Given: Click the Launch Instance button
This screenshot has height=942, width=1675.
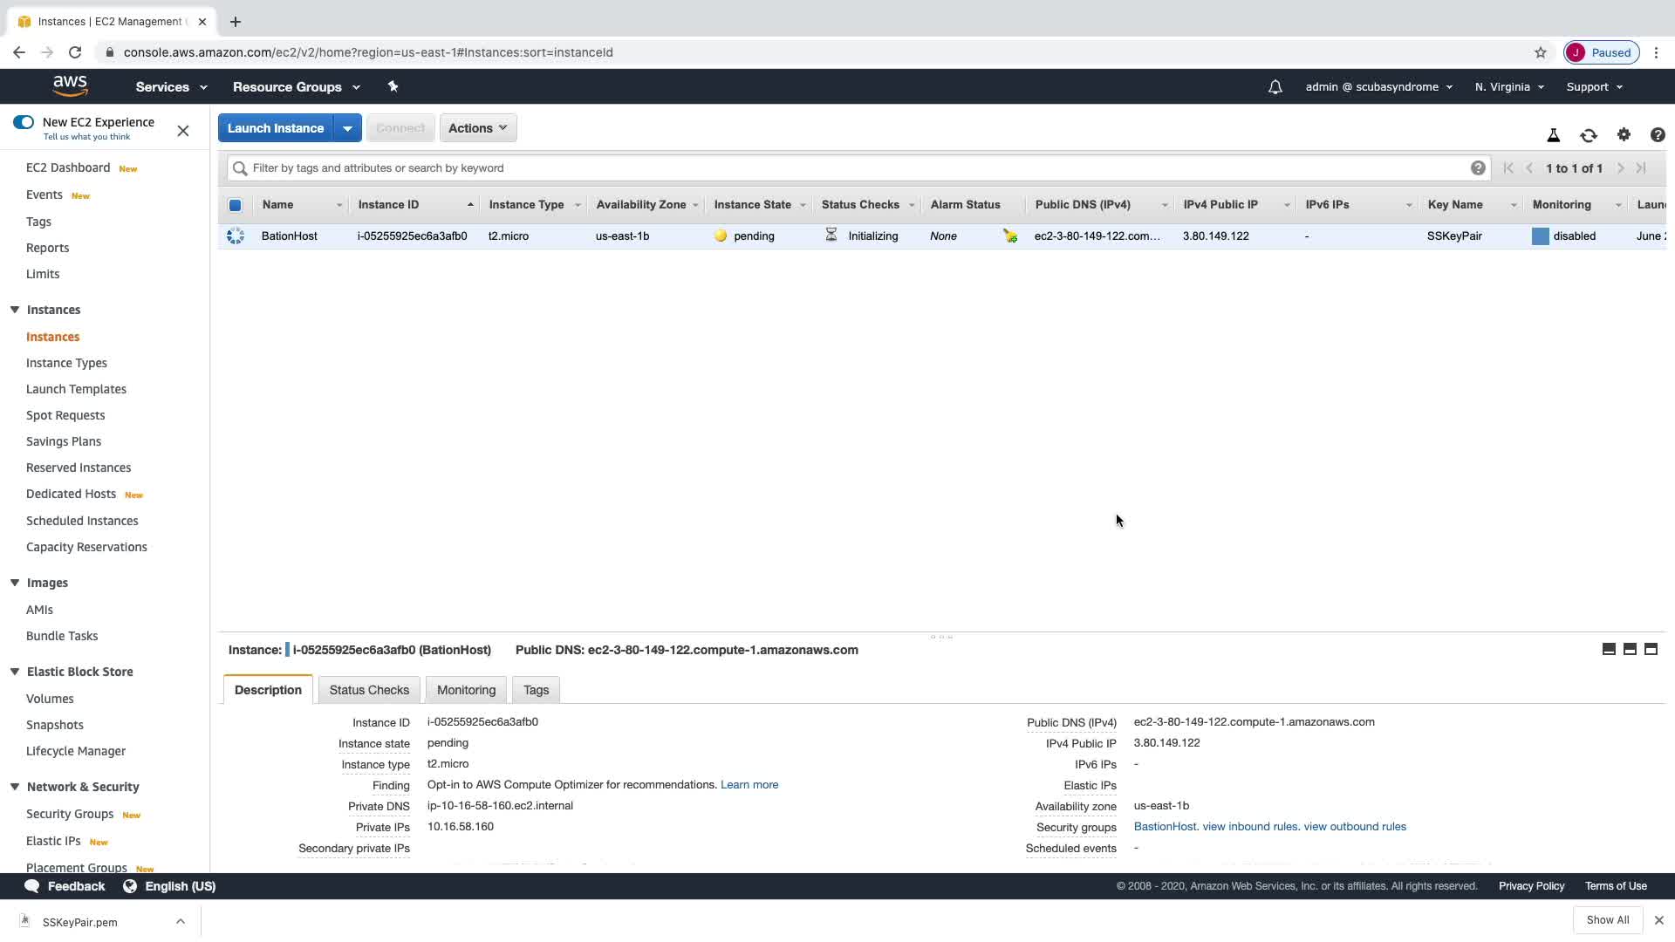Looking at the screenshot, I should pyautogui.click(x=275, y=128).
